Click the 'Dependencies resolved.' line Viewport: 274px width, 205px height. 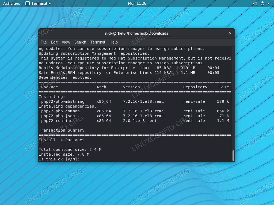click(x=65, y=77)
